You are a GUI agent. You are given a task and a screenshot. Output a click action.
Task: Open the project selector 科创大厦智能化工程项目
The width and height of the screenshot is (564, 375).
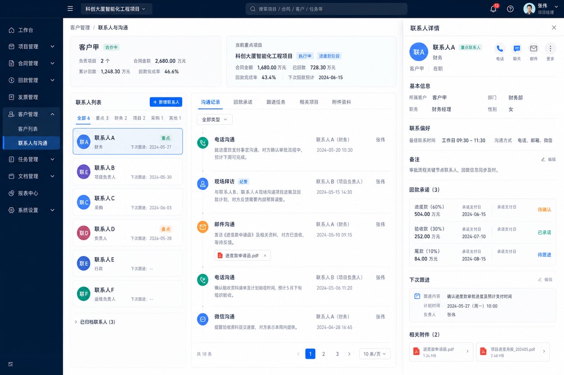116,9
